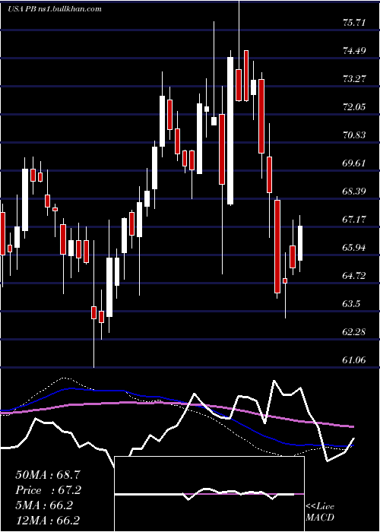This screenshot has width=380, height=532.
Task: Click inside the Live MACD inset chart
Action: (x=209, y=494)
